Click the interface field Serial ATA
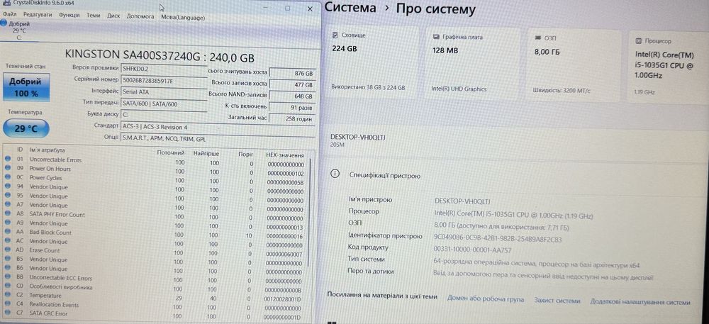 [164, 91]
